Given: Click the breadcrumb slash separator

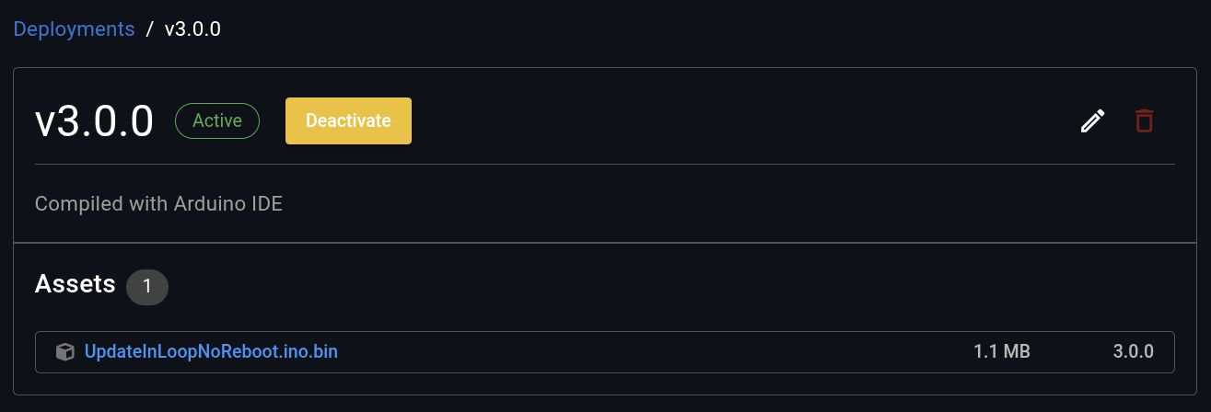Looking at the screenshot, I should click(x=150, y=29).
